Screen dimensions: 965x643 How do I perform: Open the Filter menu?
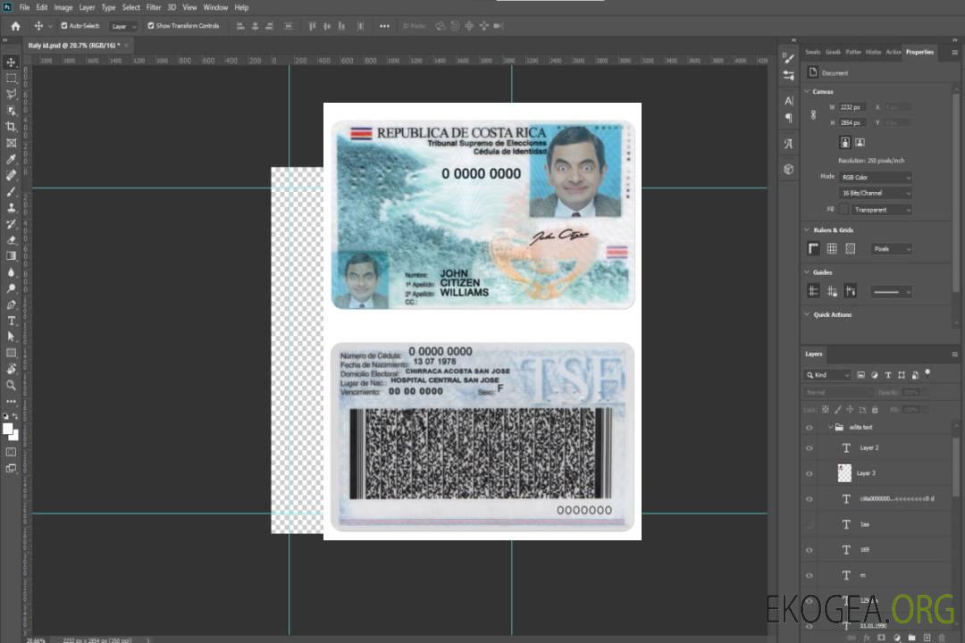[x=154, y=7]
